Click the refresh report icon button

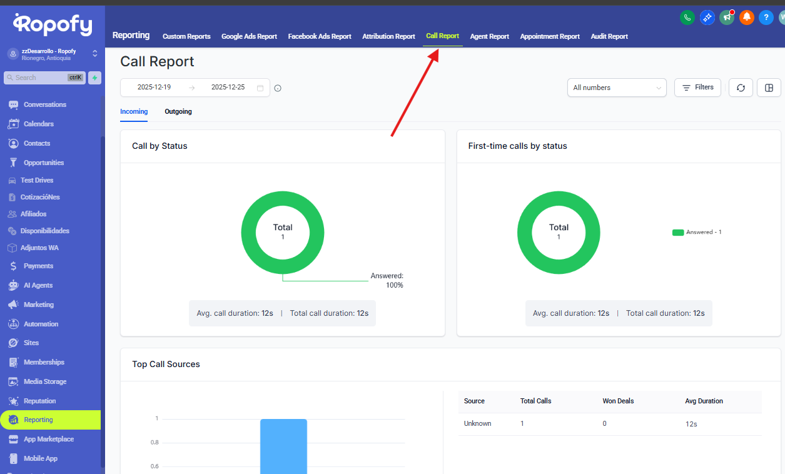[x=741, y=88]
